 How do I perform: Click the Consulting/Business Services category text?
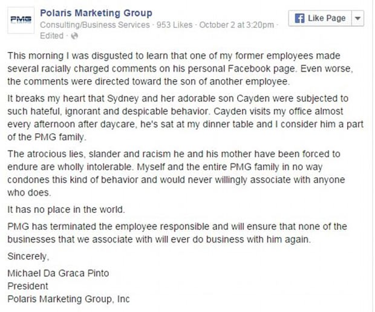95,25
